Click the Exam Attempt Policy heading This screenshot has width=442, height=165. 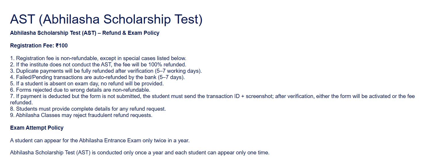tap(37, 128)
